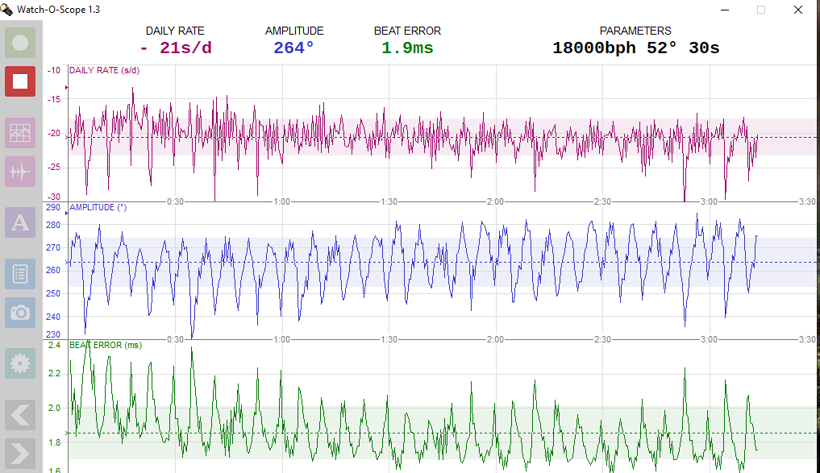Click the 2:00 mark on daily rate timeline
820x473 pixels.
(x=495, y=201)
